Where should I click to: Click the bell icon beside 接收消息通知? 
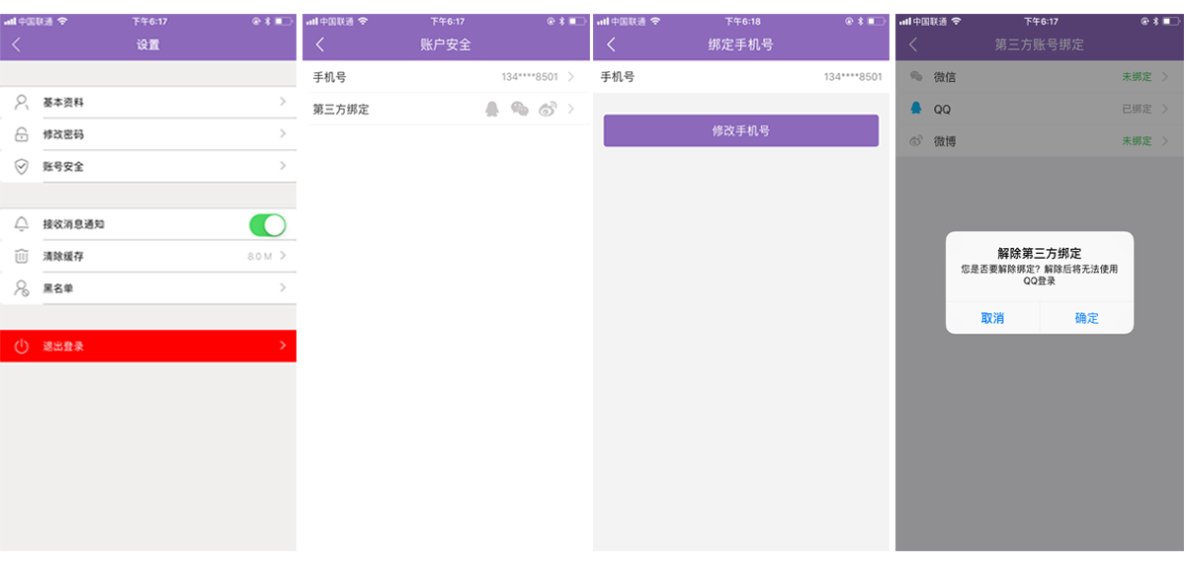pyautogui.click(x=22, y=224)
